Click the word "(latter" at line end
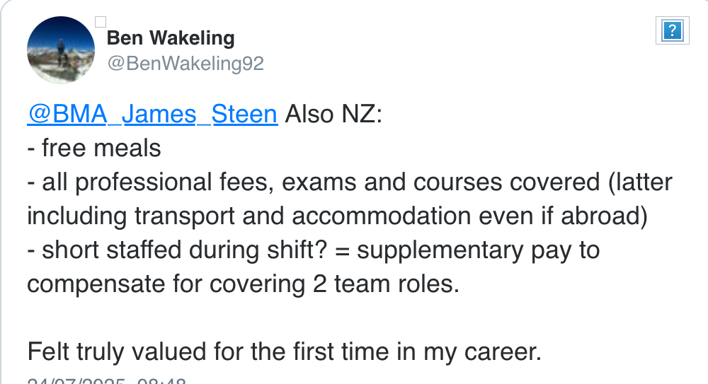The image size is (708, 384). 640,182
